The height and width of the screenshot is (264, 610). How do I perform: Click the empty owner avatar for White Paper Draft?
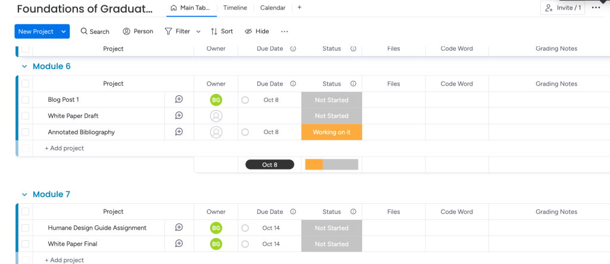(x=216, y=116)
